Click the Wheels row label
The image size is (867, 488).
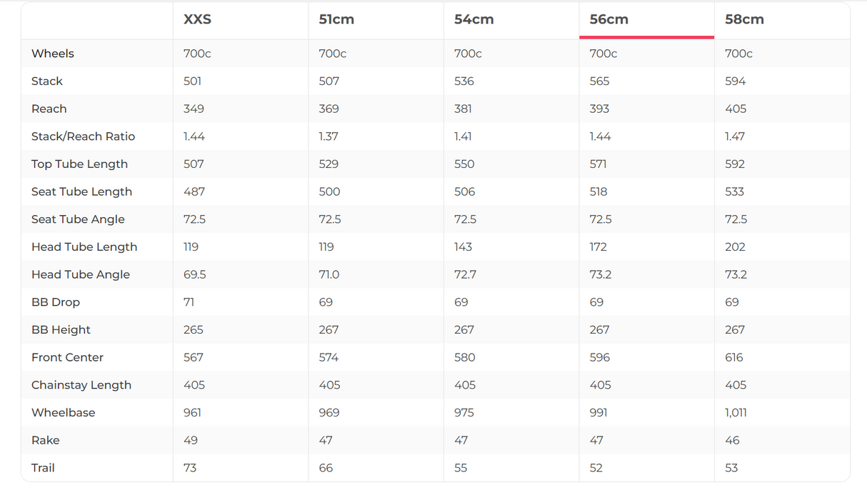(53, 54)
